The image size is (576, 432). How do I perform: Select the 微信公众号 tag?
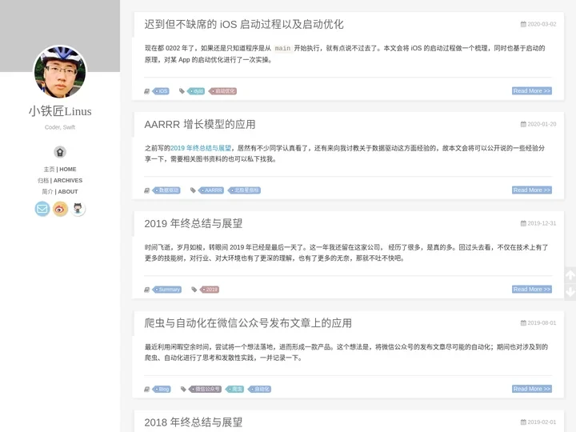205,389
